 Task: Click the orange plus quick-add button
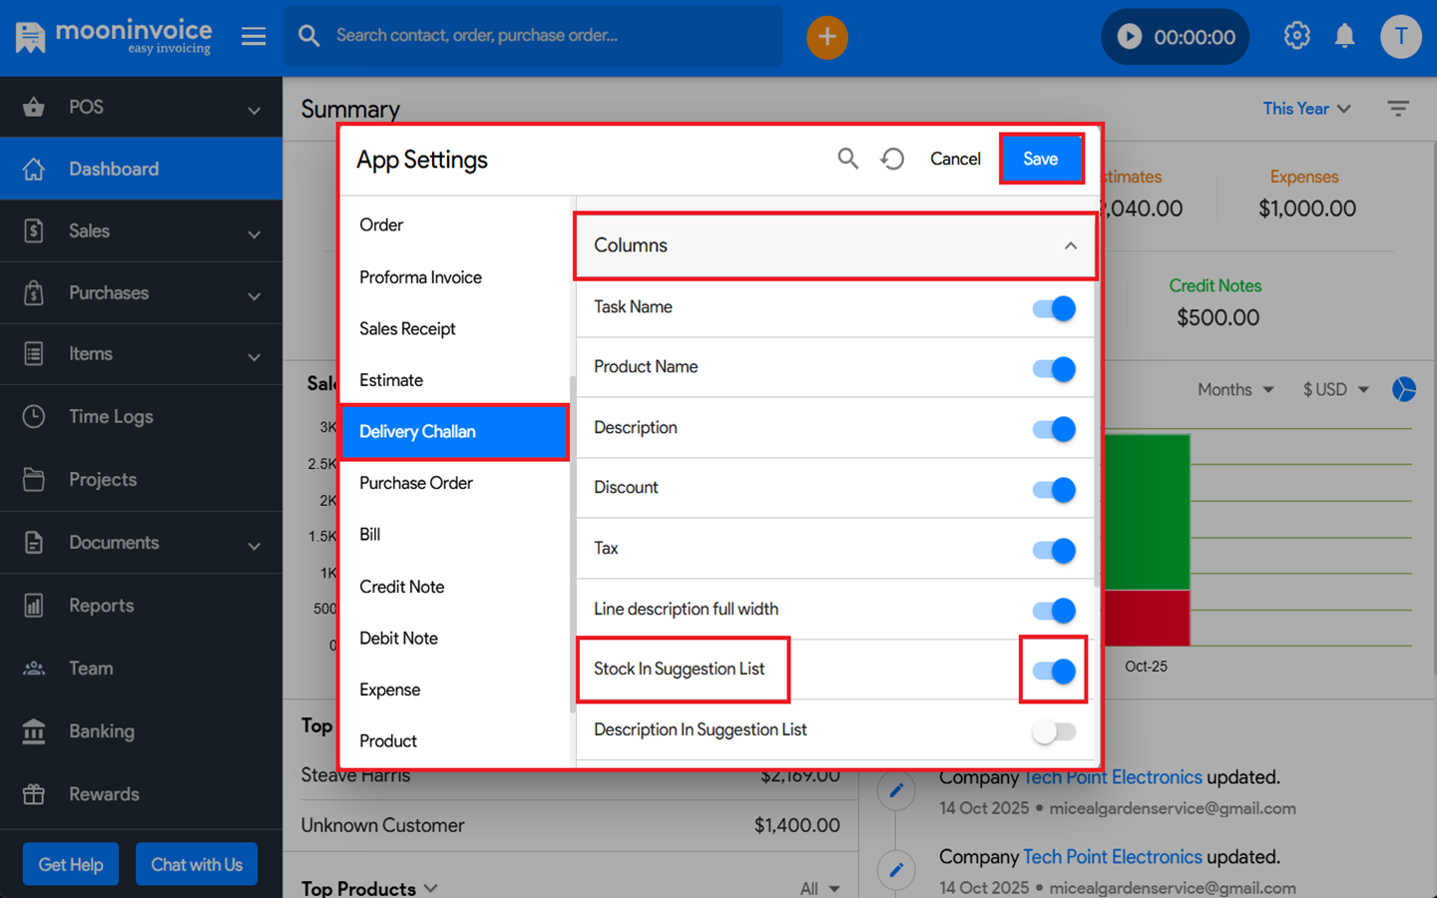[x=826, y=37]
